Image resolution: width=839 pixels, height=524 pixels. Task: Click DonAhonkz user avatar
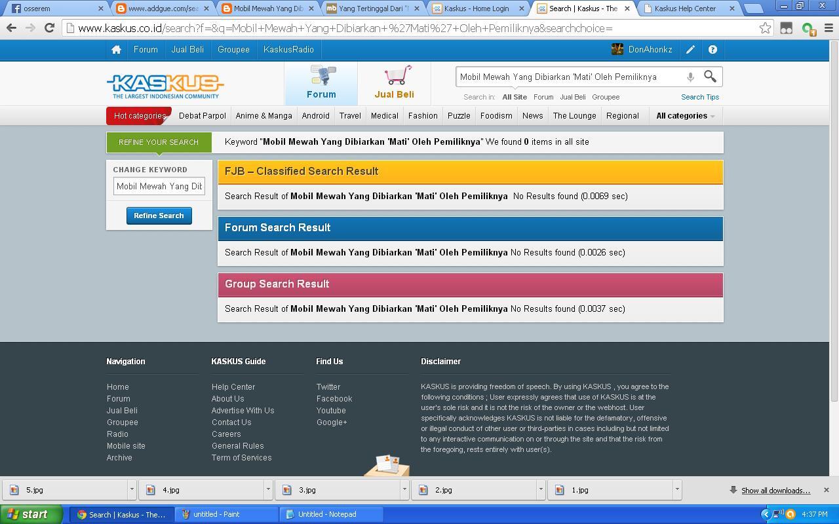(617, 50)
